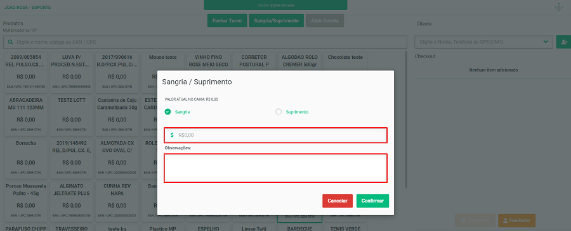
Task: Select the Chocolate teste product card
Action: coord(345,62)
